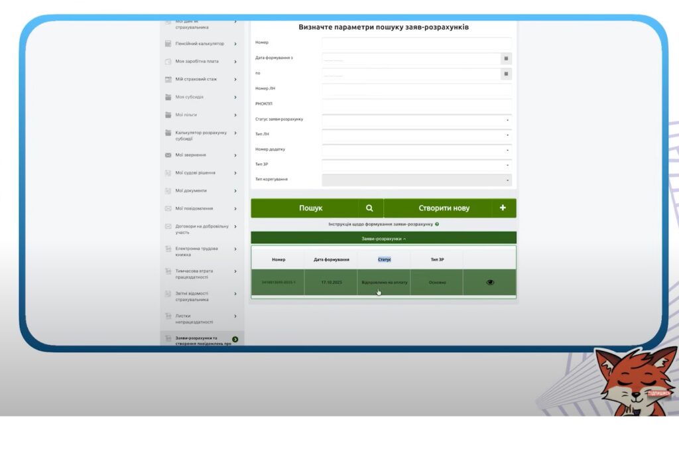Open Інструкція щодо формування заяви-розрахунку link
The image size is (679, 463).
coord(380,224)
